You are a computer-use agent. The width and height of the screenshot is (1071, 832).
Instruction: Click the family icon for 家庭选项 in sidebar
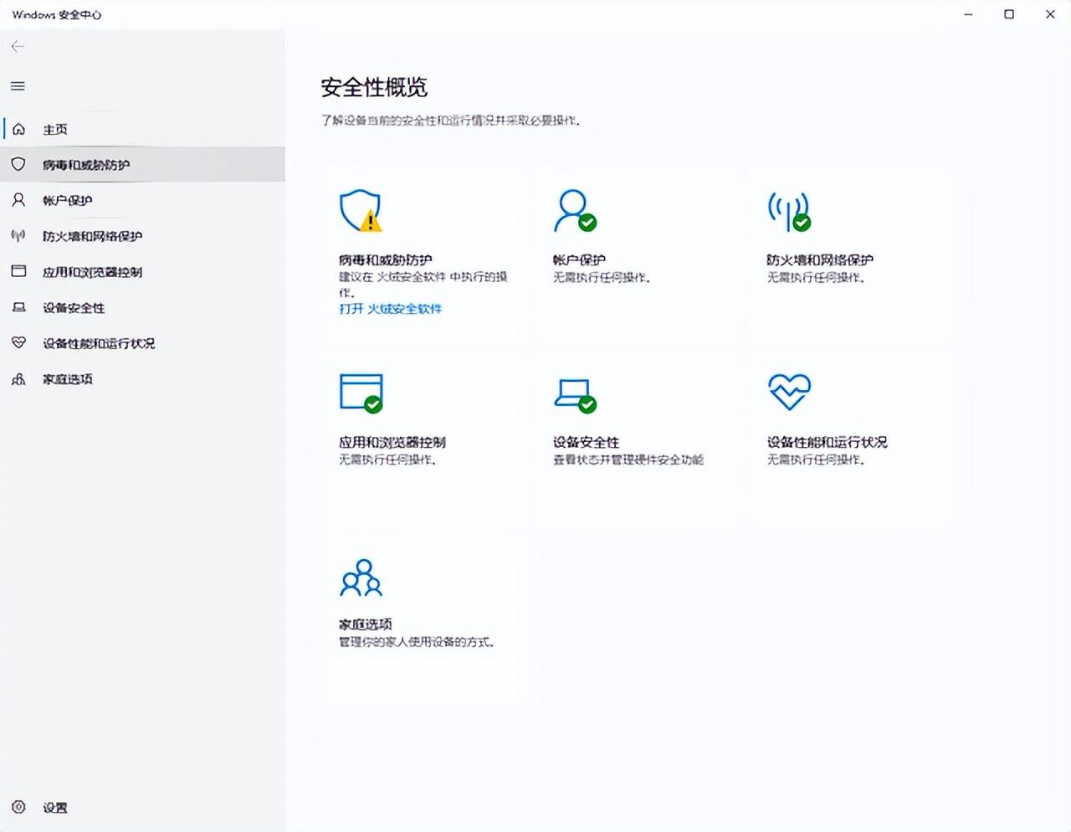(x=18, y=379)
